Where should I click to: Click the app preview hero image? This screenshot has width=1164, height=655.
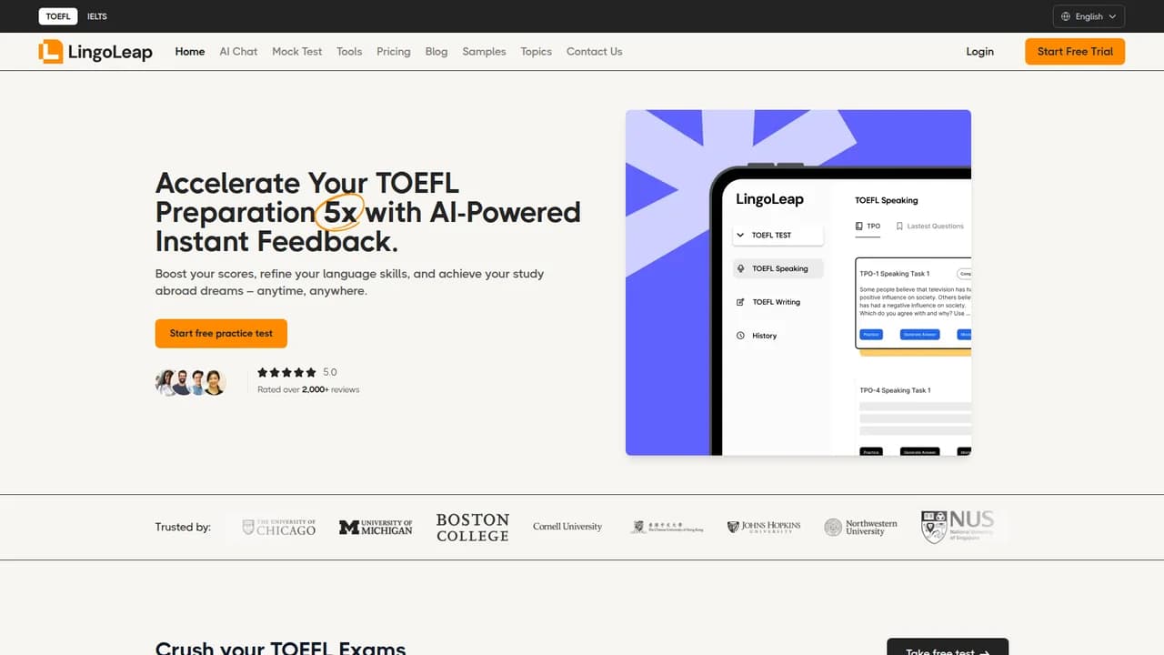tap(798, 283)
